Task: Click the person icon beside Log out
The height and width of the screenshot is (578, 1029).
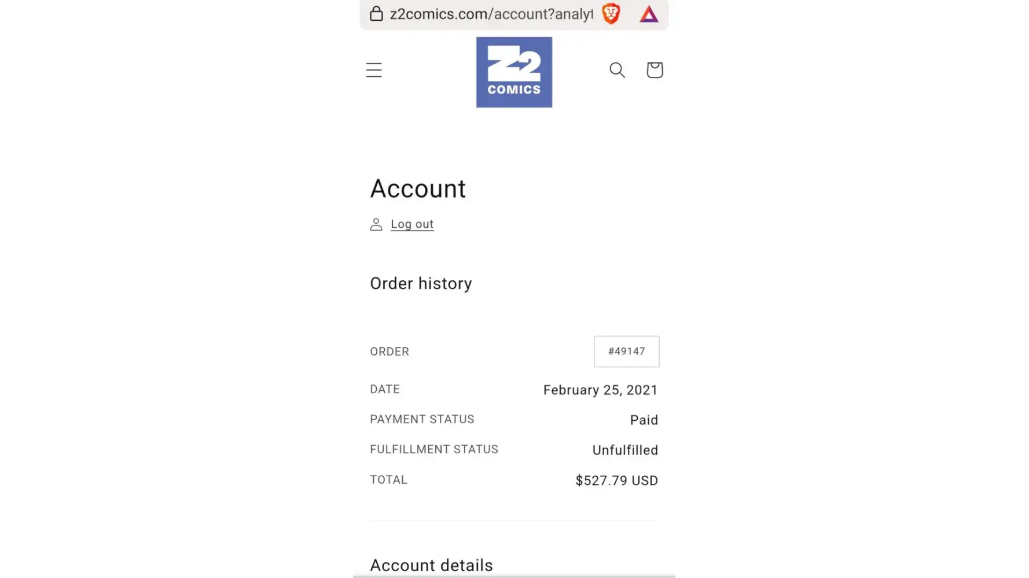Action: [x=376, y=224]
